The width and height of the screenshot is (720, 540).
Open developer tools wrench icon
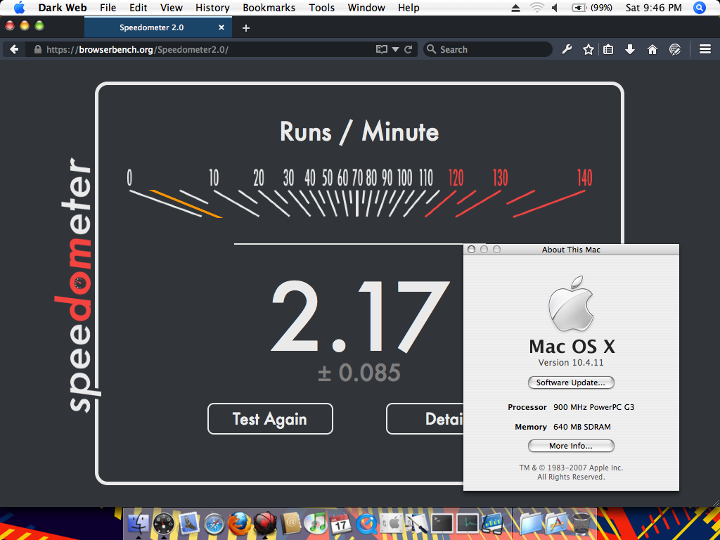click(567, 50)
